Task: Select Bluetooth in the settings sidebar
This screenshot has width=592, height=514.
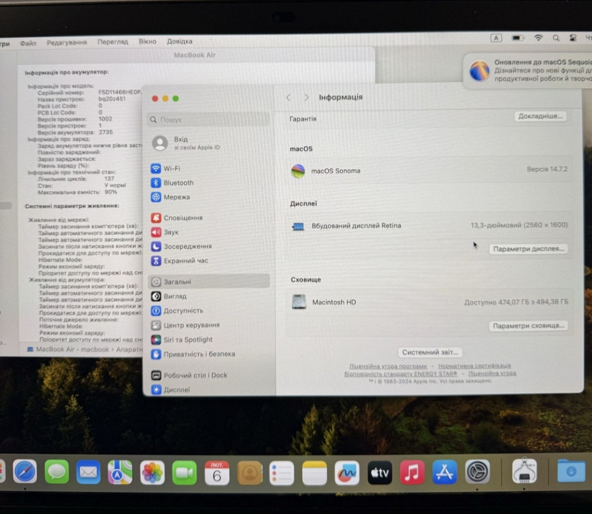Action: [x=179, y=183]
